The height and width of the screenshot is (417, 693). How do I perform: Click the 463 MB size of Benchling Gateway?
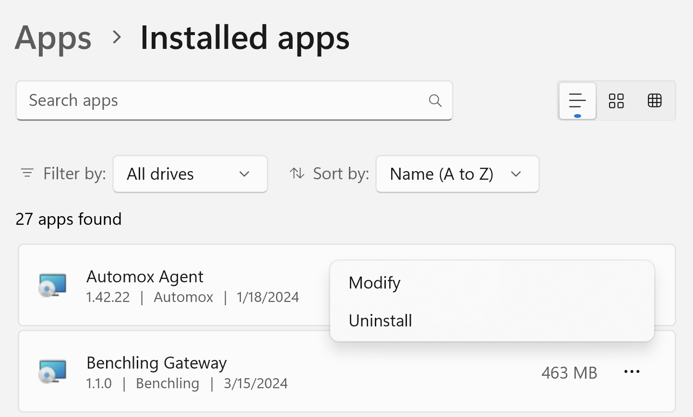569,373
